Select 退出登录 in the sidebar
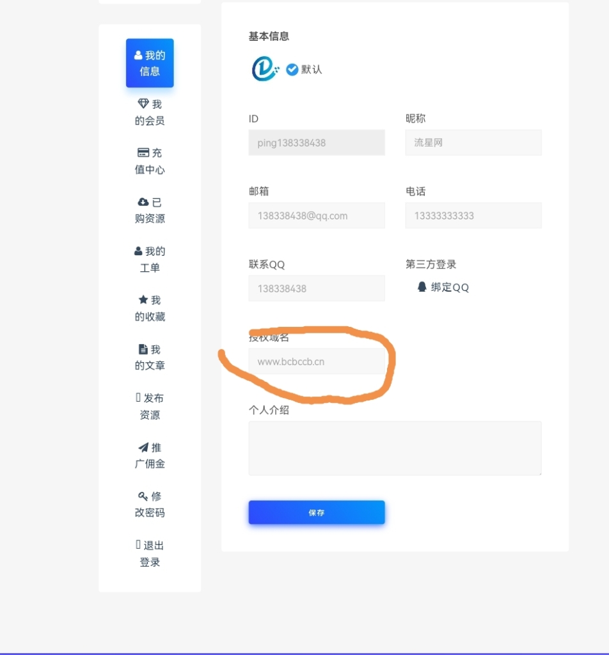This screenshot has width=609, height=655. 150,553
